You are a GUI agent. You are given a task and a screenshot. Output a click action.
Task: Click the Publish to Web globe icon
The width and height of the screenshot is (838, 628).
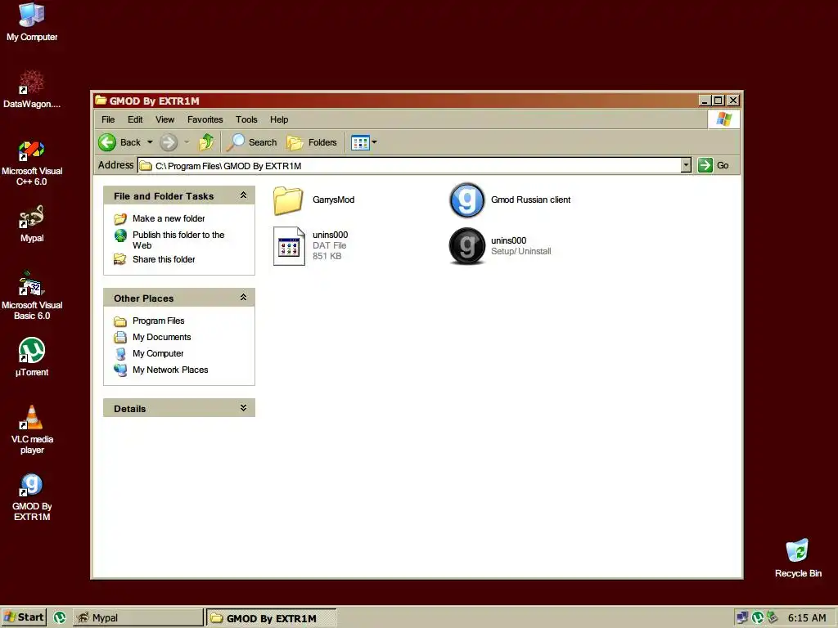click(120, 235)
